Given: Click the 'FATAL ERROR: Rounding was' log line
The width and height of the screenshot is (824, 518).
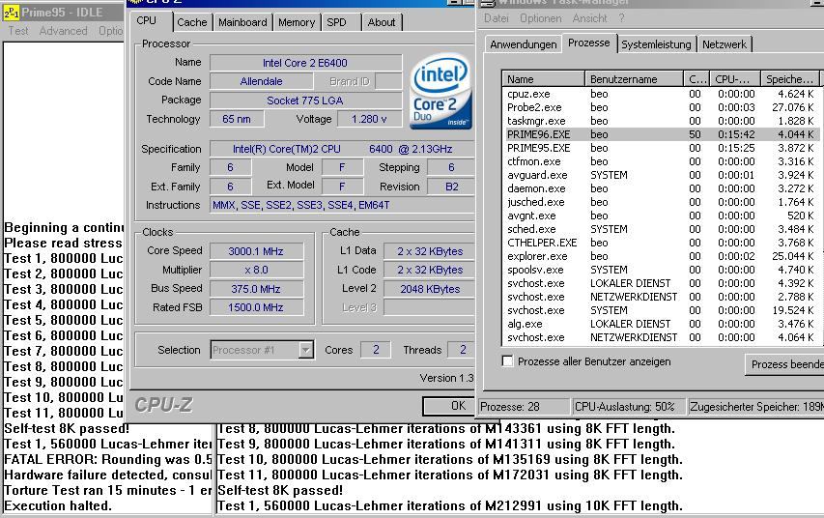Looking at the screenshot, I should coord(108,459).
